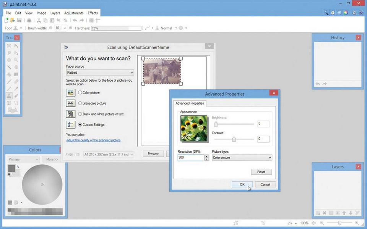This screenshot has width=367, height=229.
Task: Click the Cut scissors icon
Action: click(39, 20)
